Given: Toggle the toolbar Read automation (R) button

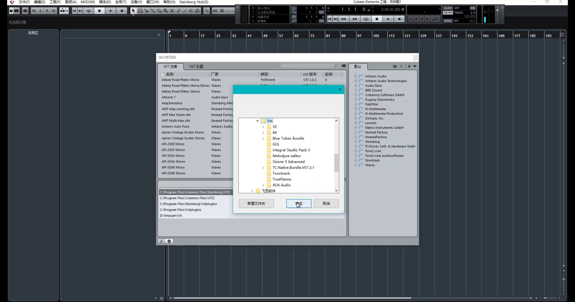Looking at the screenshot, I should [x=47, y=11].
